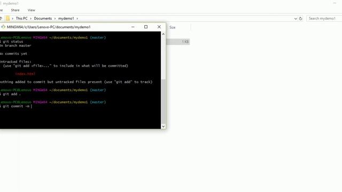
Task: Open the Git Bash window icon menu
Action: (3, 27)
